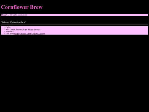Click the words Fruit shake in item 4

tap(10, 33)
